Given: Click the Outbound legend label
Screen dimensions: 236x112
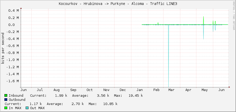Looking at the screenshot, I should pyautogui.click(x=17, y=100).
